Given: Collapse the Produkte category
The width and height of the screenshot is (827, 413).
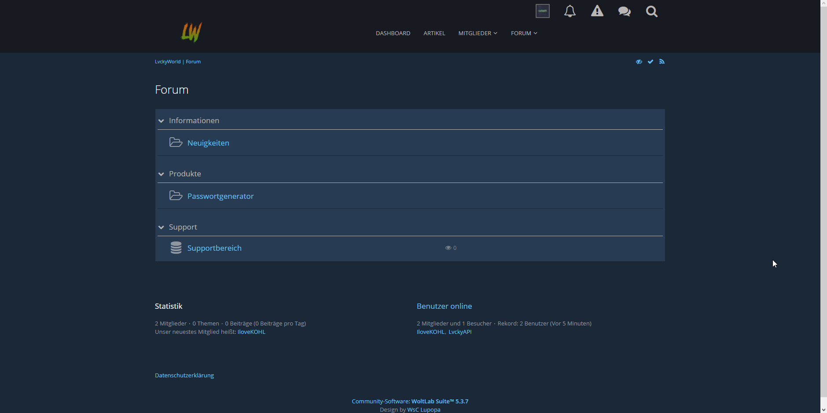Looking at the screenshot, I should pyautogui.click(x=161, y=174).
